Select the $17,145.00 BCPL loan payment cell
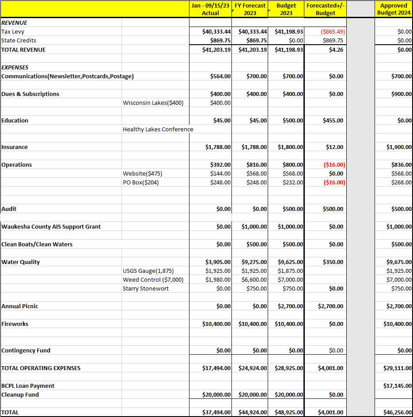 click(x=398, y=386)
